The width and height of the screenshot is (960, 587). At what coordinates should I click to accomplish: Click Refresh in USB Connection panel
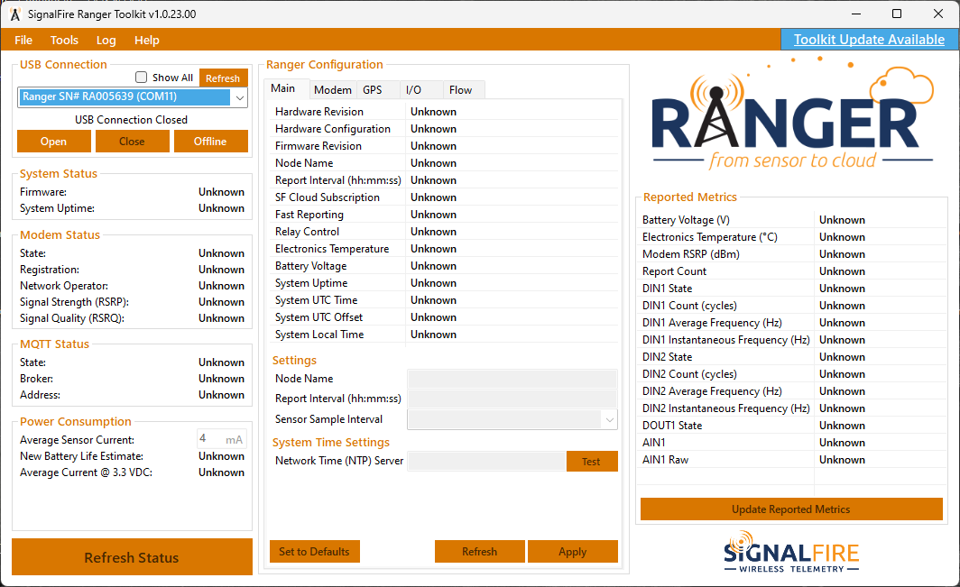pos(223,78)
